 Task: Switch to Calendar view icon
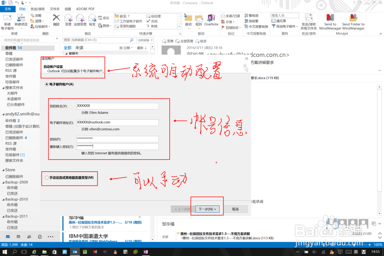[18, 237]
